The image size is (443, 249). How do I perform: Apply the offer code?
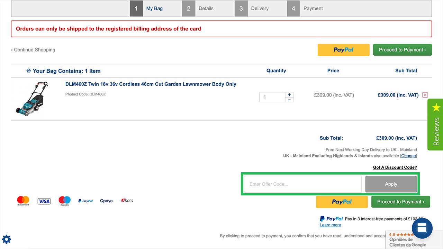[391, 184]
